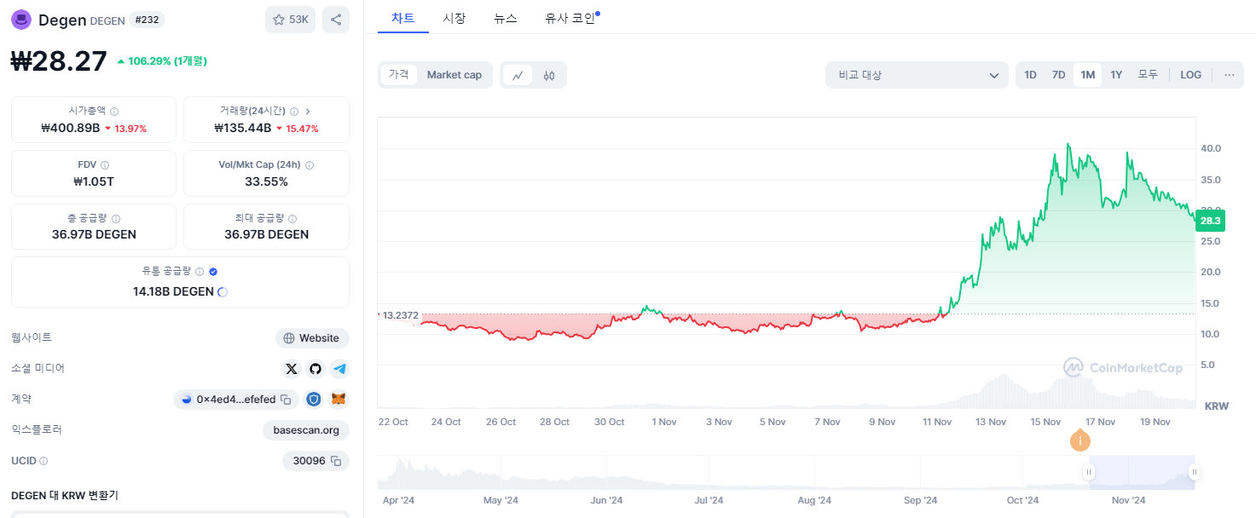The image size is (1256, 518).
Task: Switch to candlestick chart view
Action: click(549, 75)
